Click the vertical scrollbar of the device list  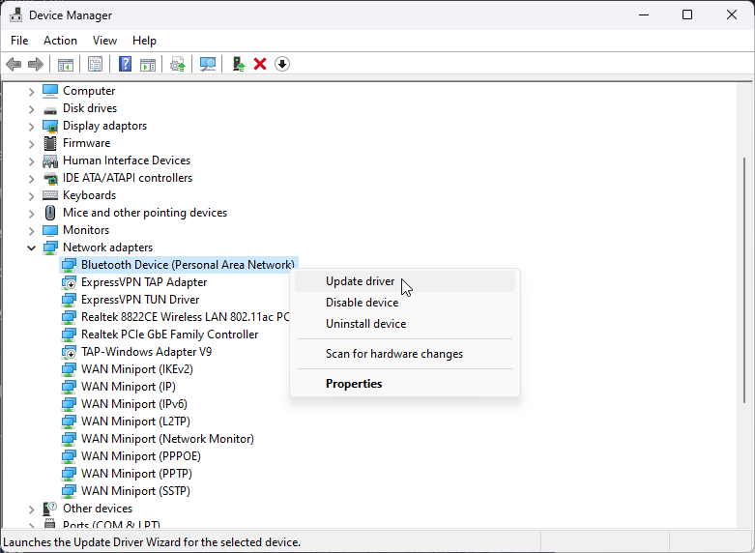point(743,280)
